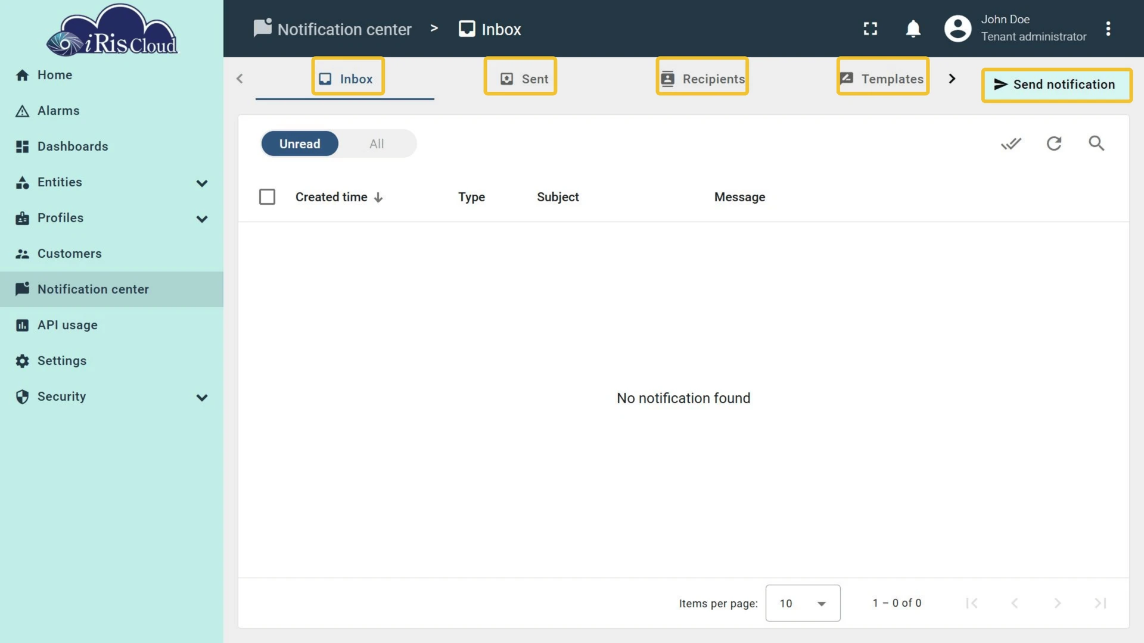The height and width of the screenshot is (643, 1144).
Task: Click the Tenant administrator label
Action: coord(1034,37)
